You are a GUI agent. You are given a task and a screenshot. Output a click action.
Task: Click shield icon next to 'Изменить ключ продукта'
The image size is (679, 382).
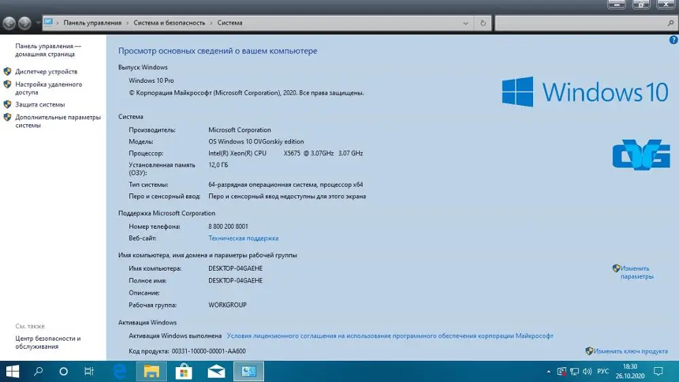tap(589, 351)
